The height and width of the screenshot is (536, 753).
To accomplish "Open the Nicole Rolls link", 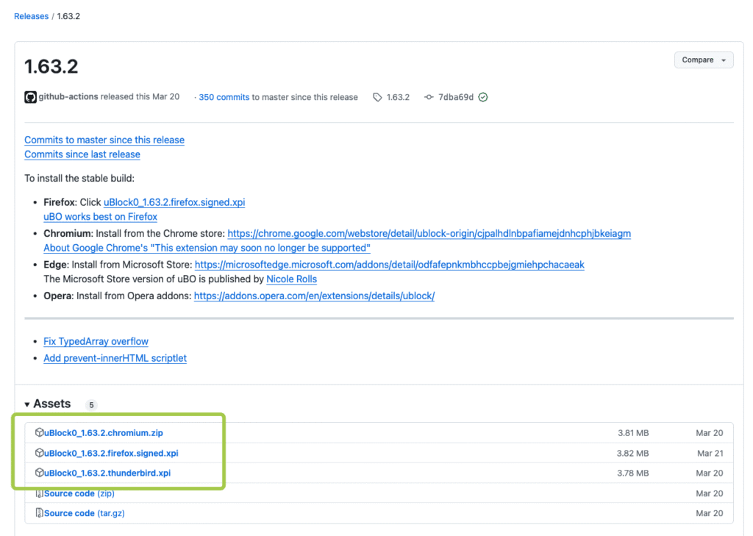I will 291,279.
